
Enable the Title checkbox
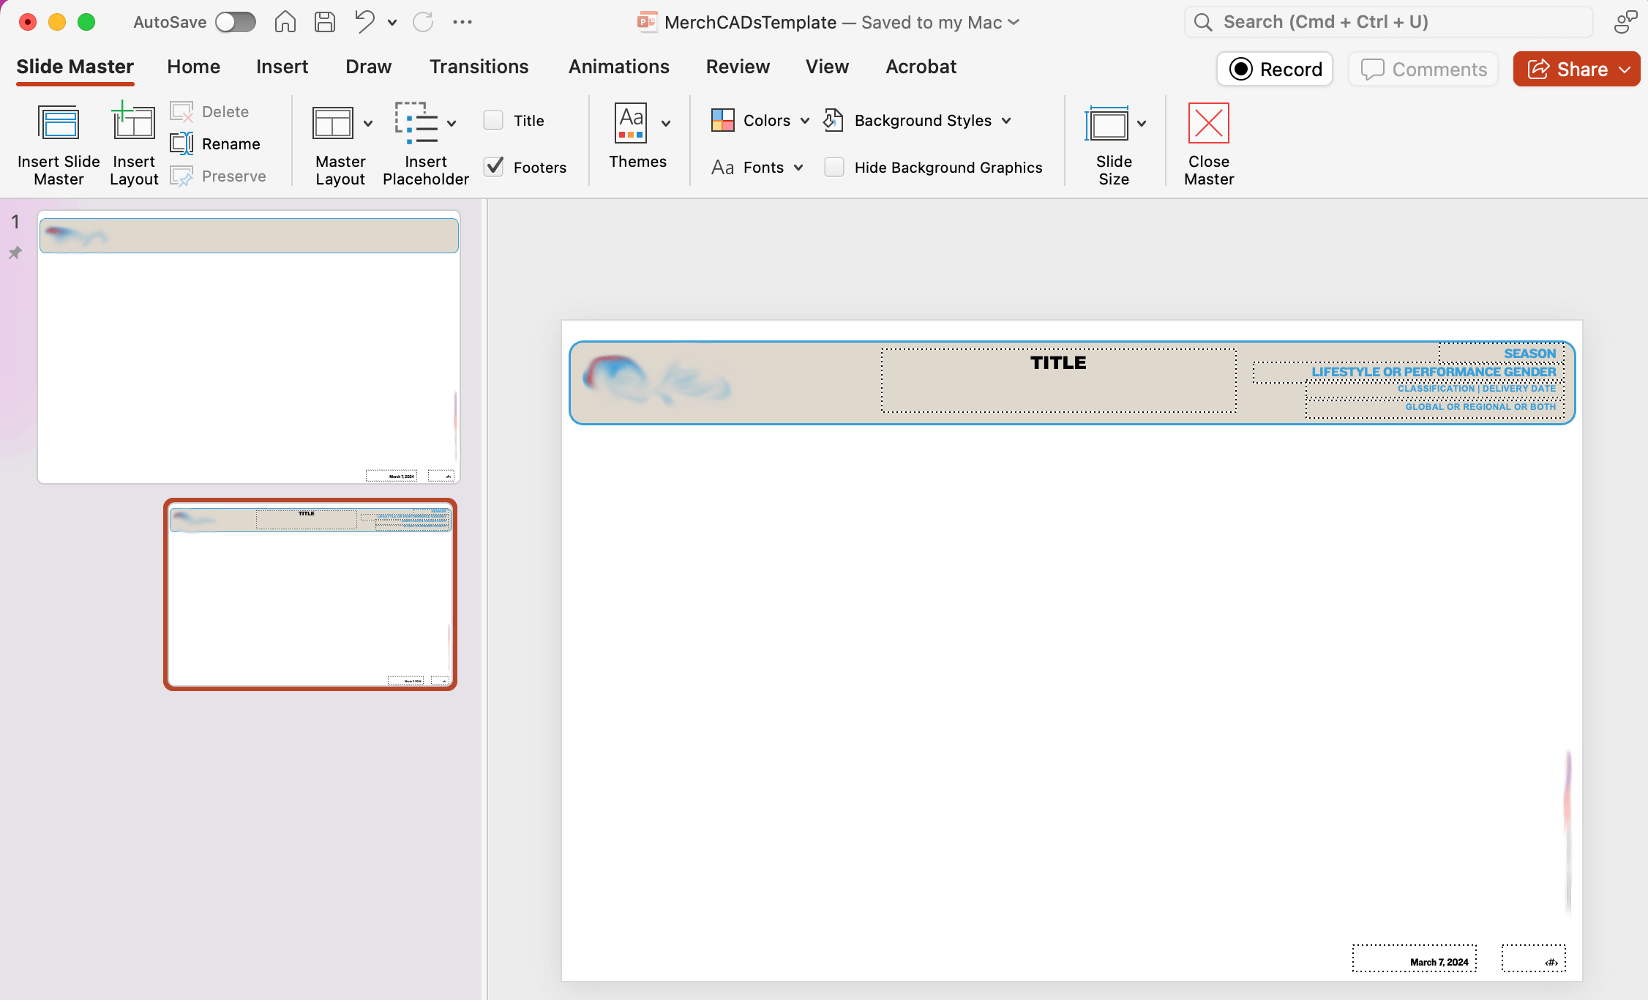pyautogui.click(x=493, y=119)
